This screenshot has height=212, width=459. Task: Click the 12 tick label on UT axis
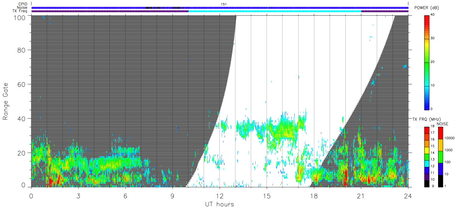[219, 196]
